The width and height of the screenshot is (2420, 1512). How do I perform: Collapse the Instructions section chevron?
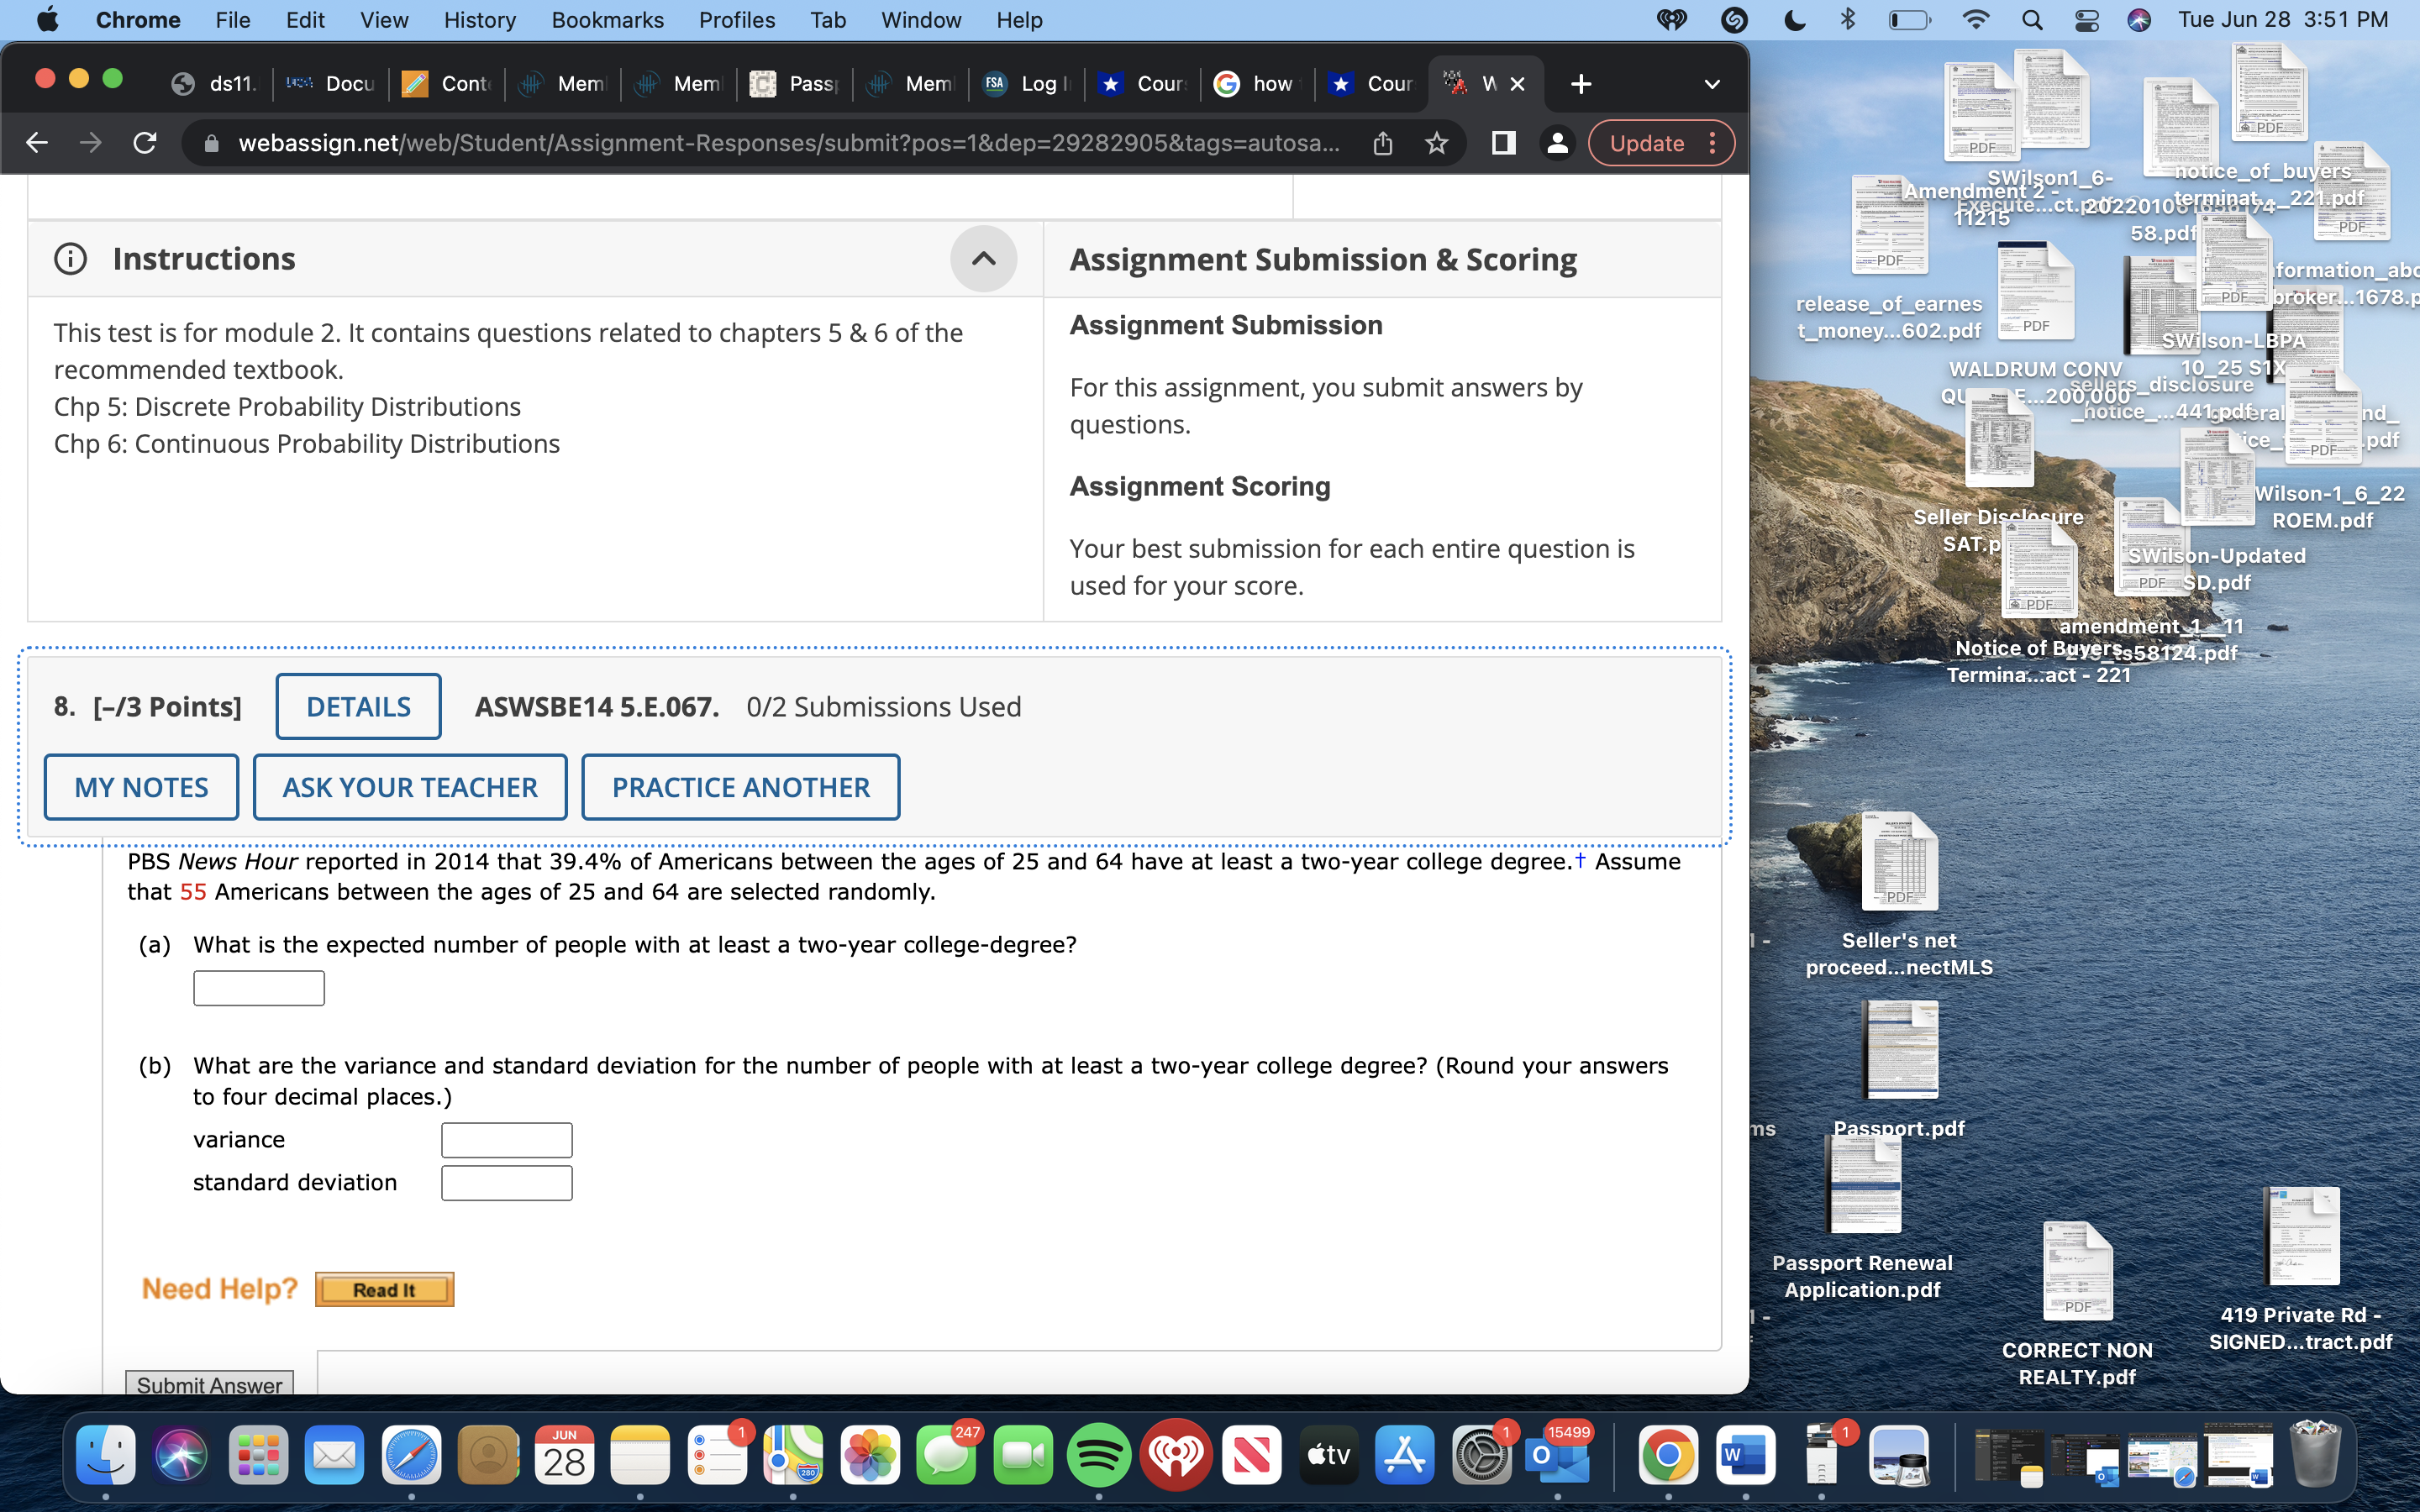tap(984, 259)
